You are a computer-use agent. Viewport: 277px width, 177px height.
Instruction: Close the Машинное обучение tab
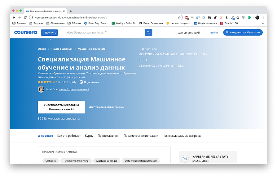(x=64, y=11)
